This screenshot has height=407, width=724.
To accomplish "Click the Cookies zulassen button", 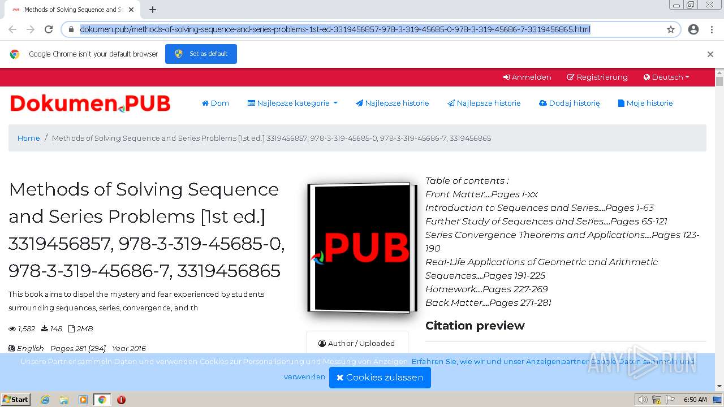I will pos(380,378).
